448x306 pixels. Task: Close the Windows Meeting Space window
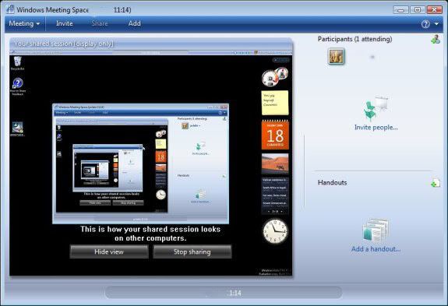(x=434, y=10)
